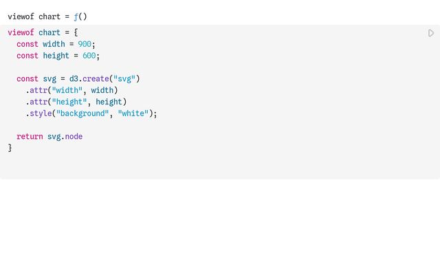Click 'viewof' keyword in the code editor
This screenshot has height=275, width=440.
pos(21,33)
